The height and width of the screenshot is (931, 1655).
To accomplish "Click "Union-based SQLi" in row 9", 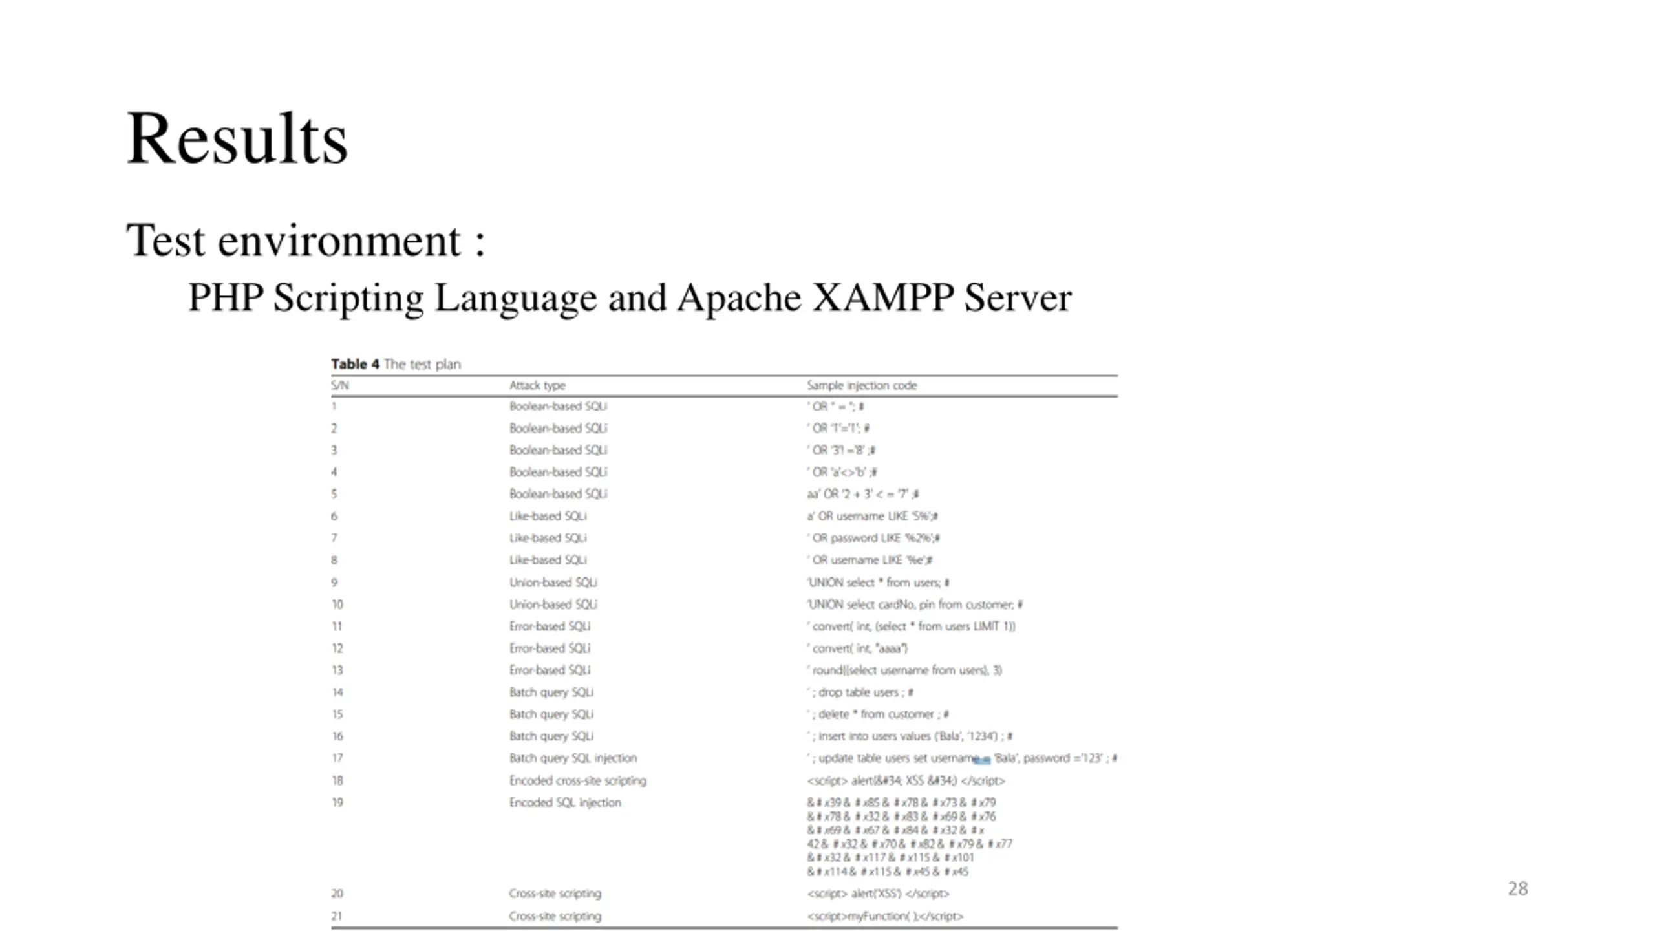I will (553, 583).
